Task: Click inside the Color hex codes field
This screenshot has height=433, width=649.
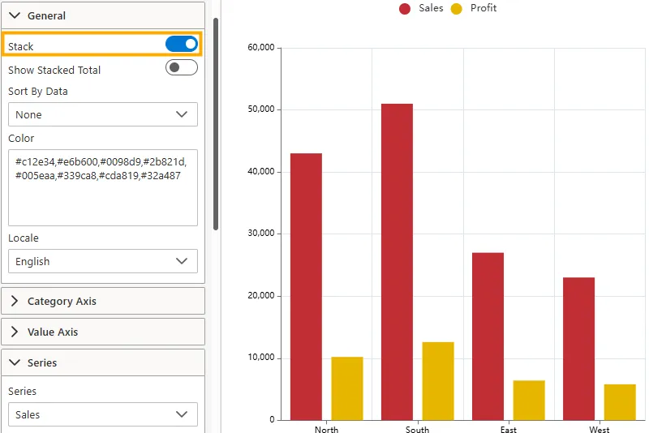Action: [102, 187]
